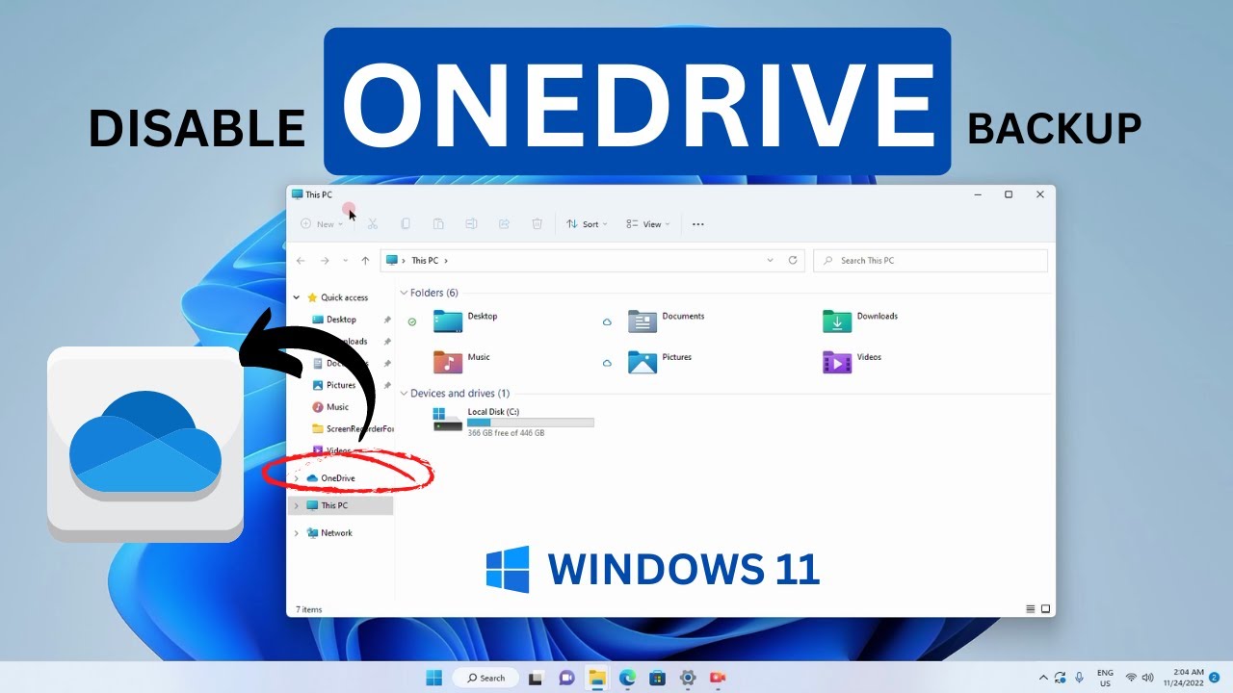1233x693 pixels.
Task: Open the Chat app on taskbar
Action: pos(566,678)
